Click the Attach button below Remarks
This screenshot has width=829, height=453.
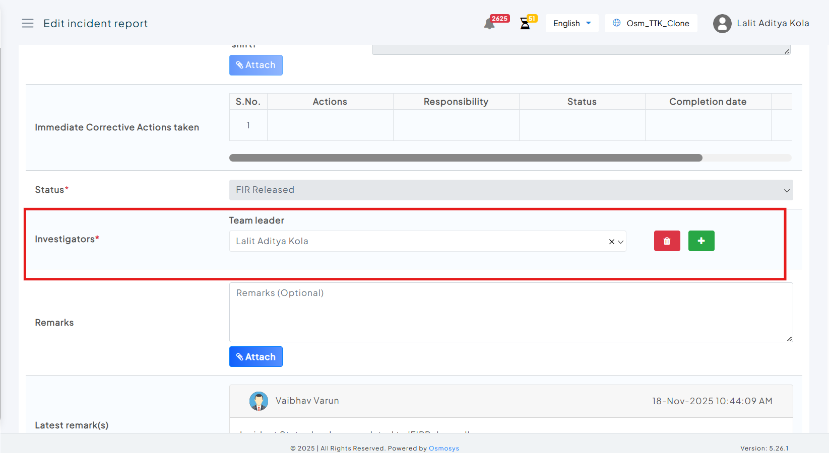pyautogui.click(x=256, y=357)
